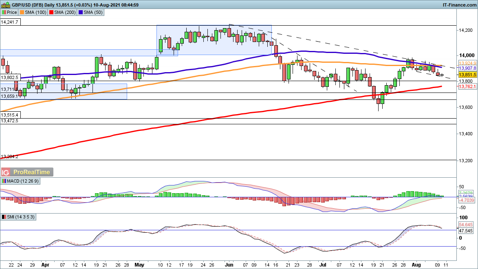This screenshot has width=478, height=269.
Task: Click the blue SMA (50) color swatch
Action: (81, 13)
